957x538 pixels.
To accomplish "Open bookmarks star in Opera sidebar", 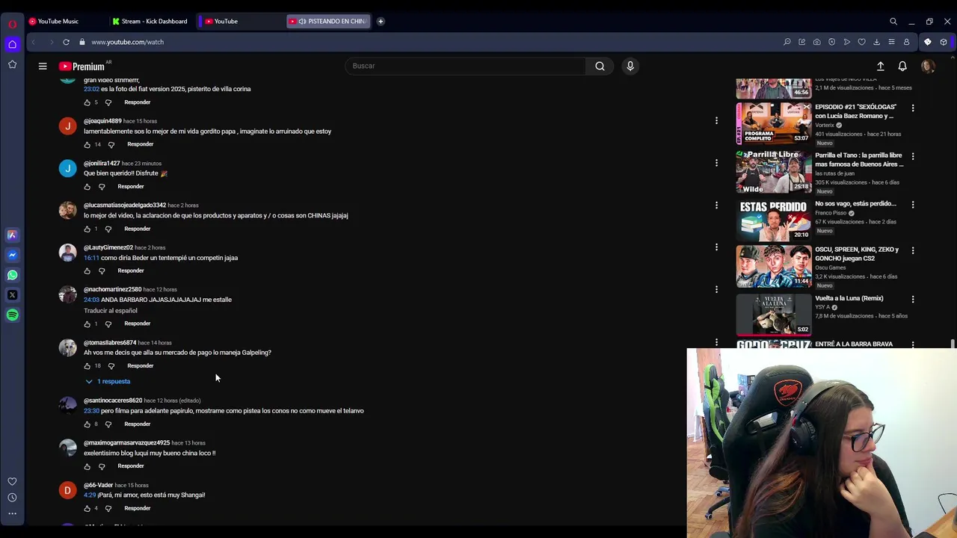I will (12, 65).
